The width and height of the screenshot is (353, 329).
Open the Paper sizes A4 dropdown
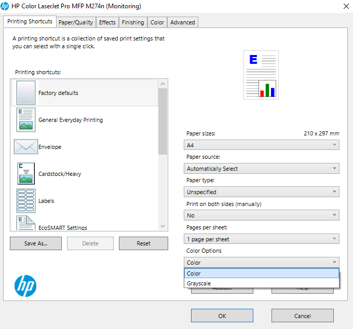click(x=262, y=145)
